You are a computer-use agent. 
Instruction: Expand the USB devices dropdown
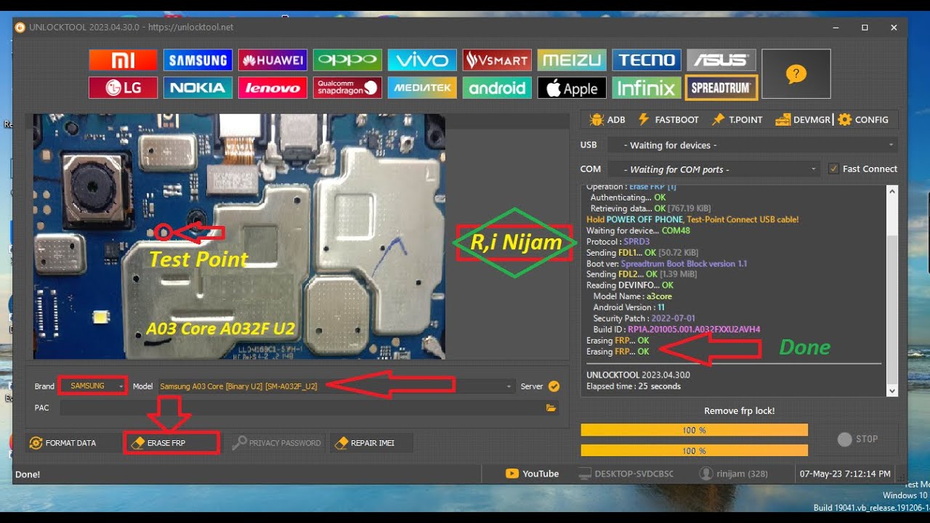752,145
